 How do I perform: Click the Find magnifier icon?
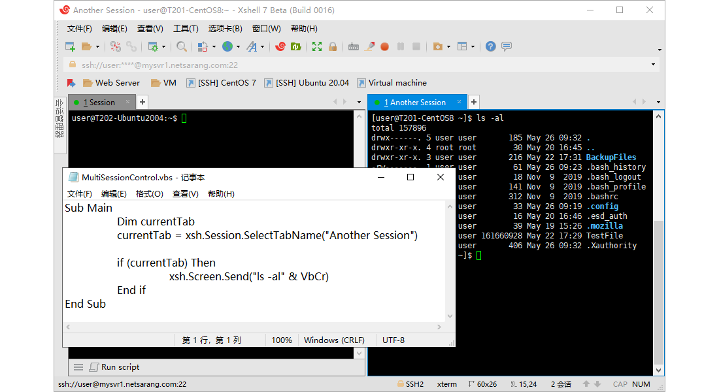(x=182, y=46)
